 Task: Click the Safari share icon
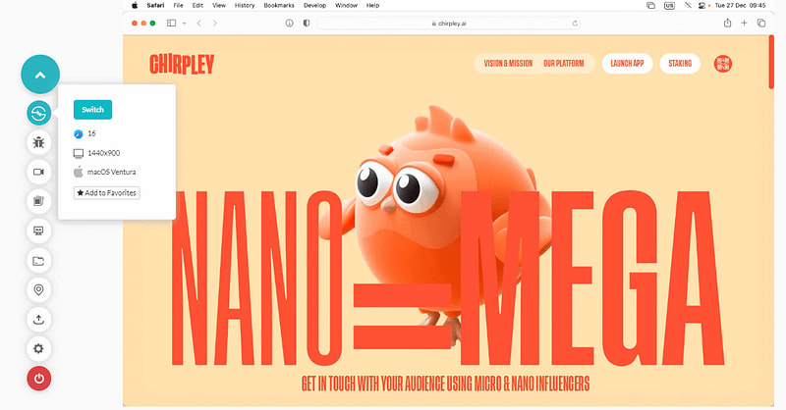pyautogui.click(x=727, y=23)
